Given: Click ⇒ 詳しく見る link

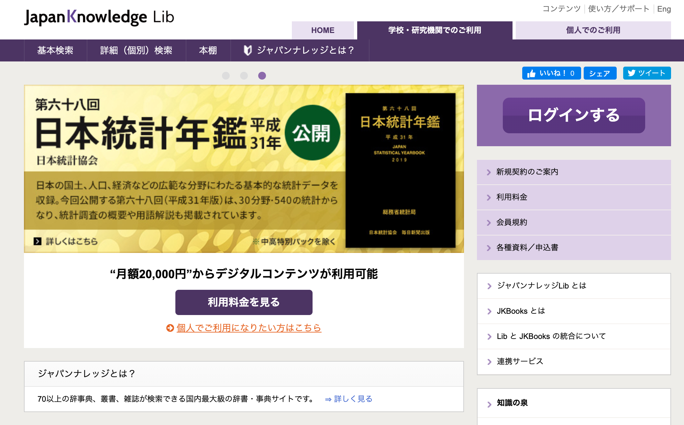Looking at the screenshot, I should tap(349, 399).
